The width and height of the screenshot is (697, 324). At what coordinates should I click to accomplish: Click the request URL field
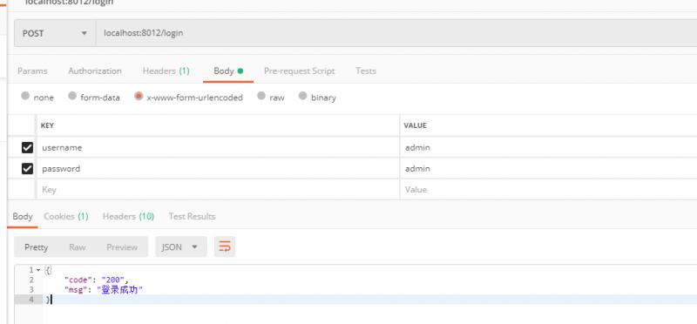pyautogui.click(x=396, y=33)
